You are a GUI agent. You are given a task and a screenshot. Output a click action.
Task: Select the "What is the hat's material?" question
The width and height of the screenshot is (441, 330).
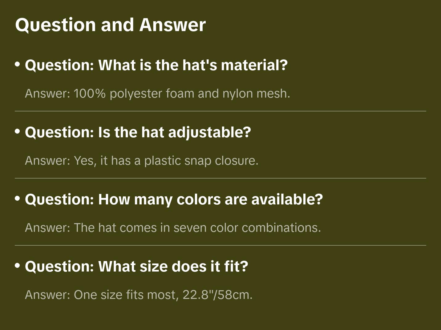tap(156, 65)
